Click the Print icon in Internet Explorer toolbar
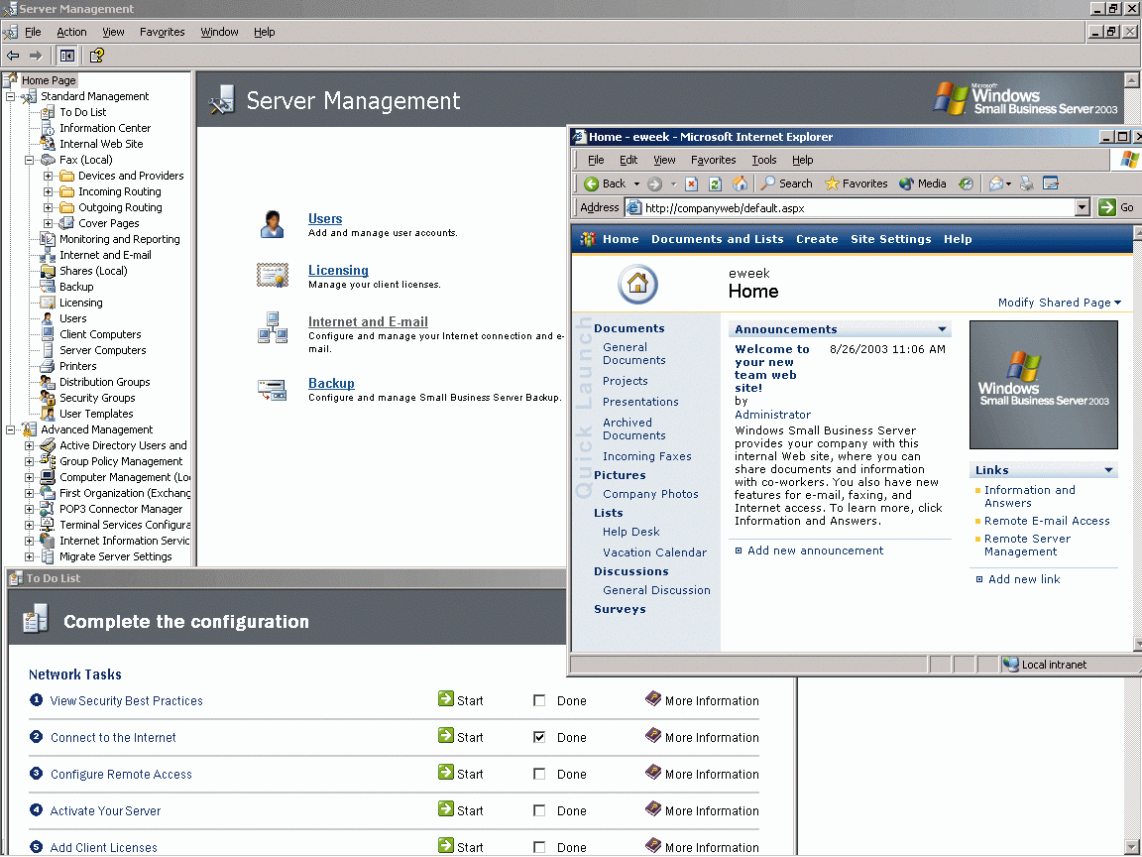Screen dimensions: 1142x857 click(1027, 184)
